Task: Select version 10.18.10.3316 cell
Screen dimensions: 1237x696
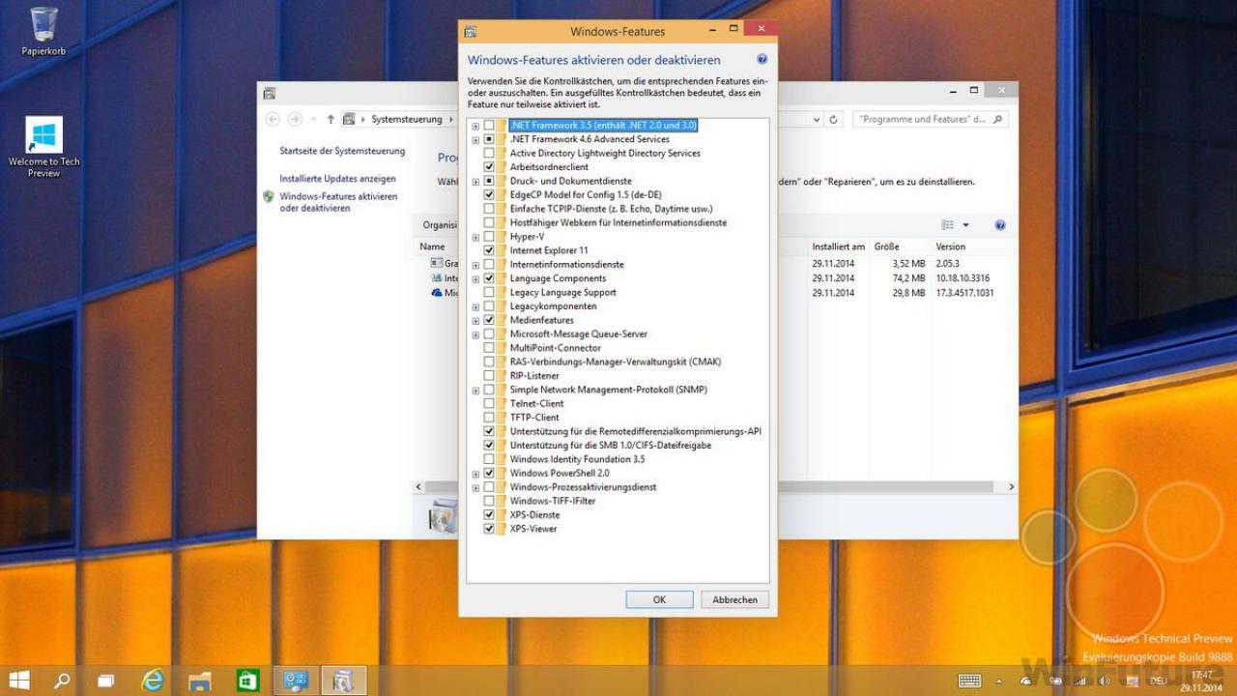Action: coord(963,278)
